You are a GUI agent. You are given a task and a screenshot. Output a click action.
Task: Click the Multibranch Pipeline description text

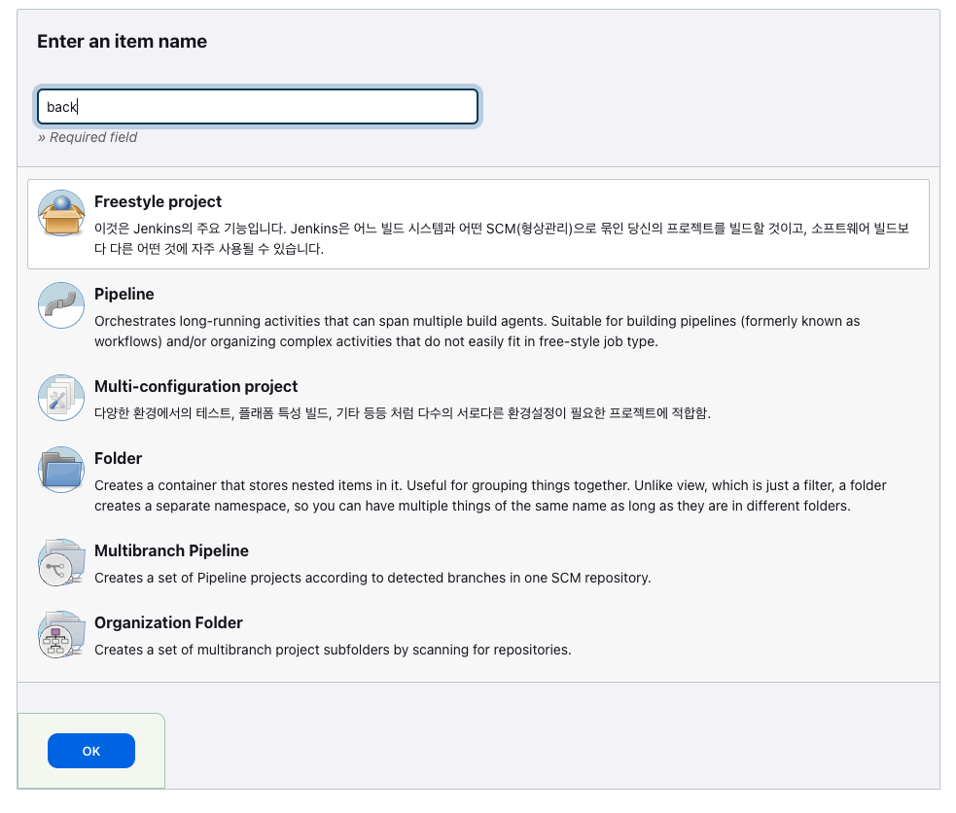[372, 578]
